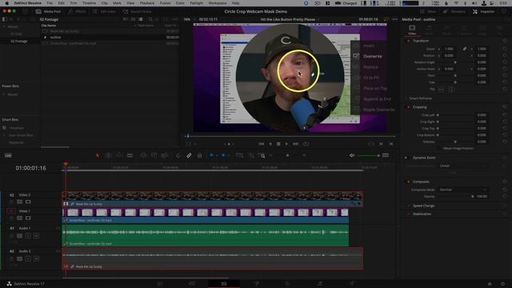Screen dimensions: 512x288
Task: Open Composite Mode Normal dropdown
Action: (x=462, y=190)
